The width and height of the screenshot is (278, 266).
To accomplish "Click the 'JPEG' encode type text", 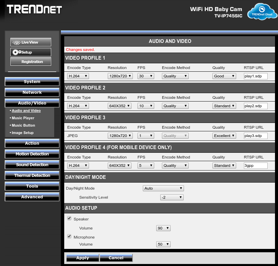I will (x=72, y=136).
